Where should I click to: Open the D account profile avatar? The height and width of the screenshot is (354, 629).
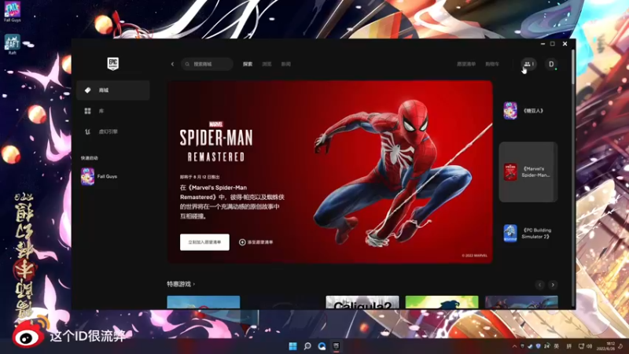(x=551, y=65)
